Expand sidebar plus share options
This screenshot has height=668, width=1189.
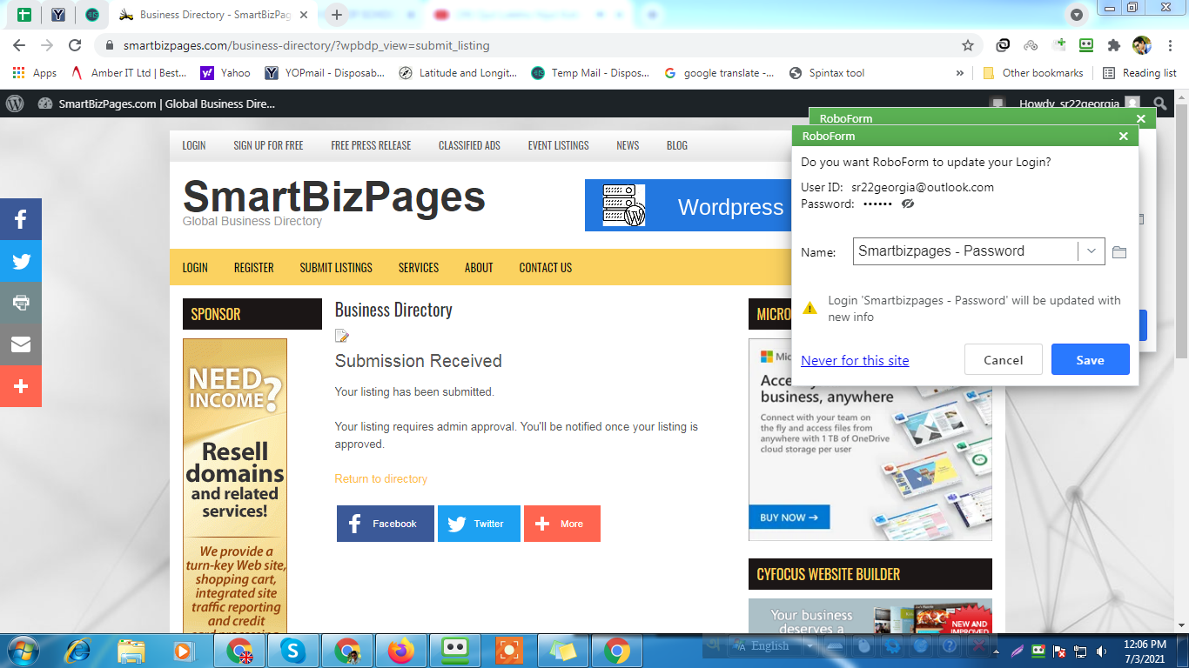[x=21, y=386]
